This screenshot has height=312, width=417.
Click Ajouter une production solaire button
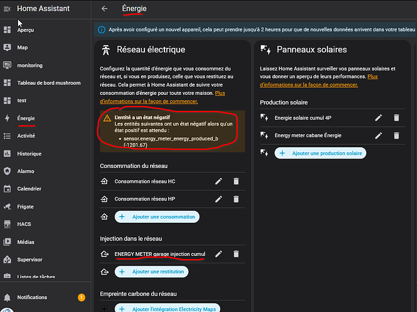pos(319,153)
